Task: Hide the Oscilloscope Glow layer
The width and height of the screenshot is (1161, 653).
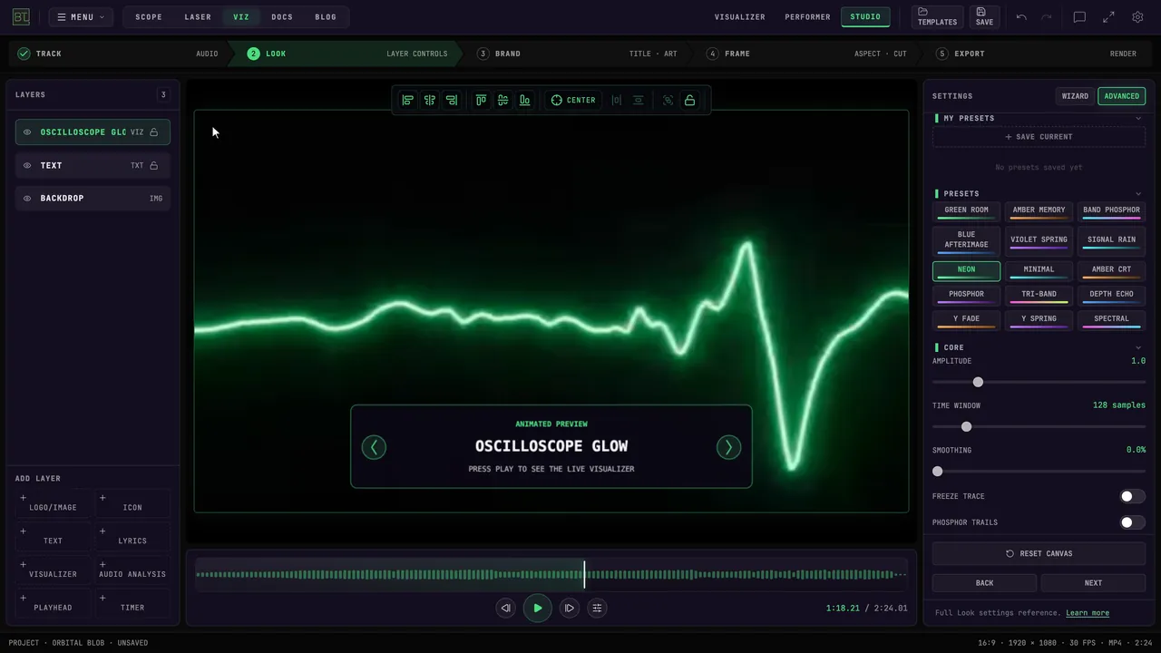Action: [x=27, y=132]
